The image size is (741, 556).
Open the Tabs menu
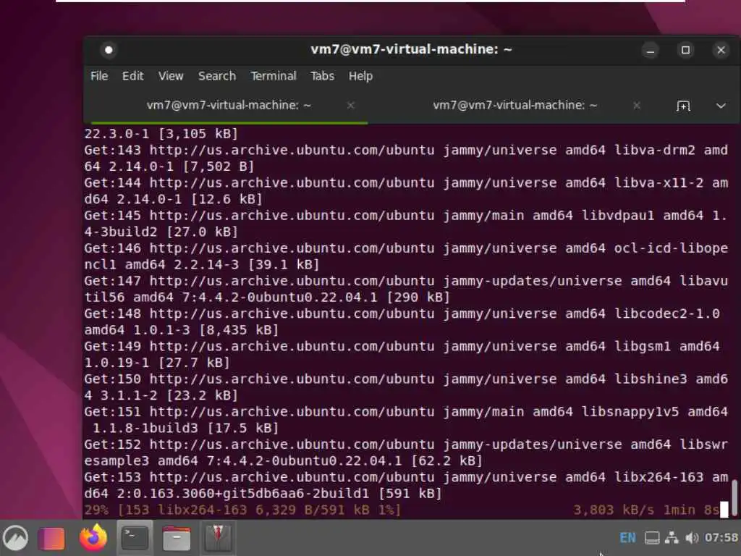click(x=322, y=76)
